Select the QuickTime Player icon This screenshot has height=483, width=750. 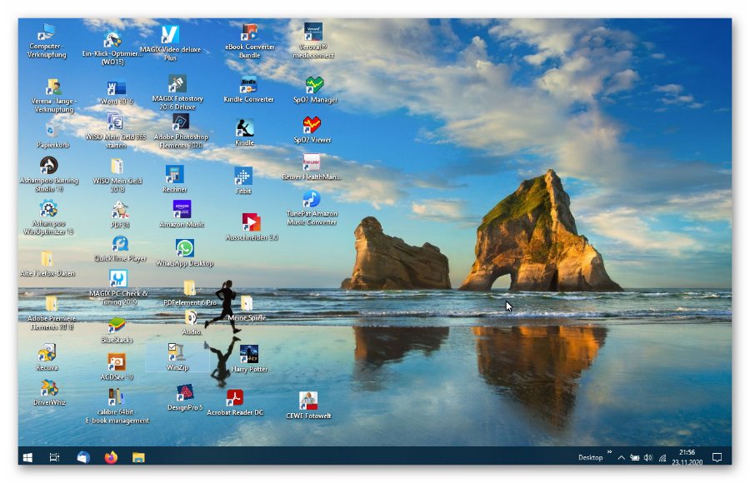coord(120,244)
